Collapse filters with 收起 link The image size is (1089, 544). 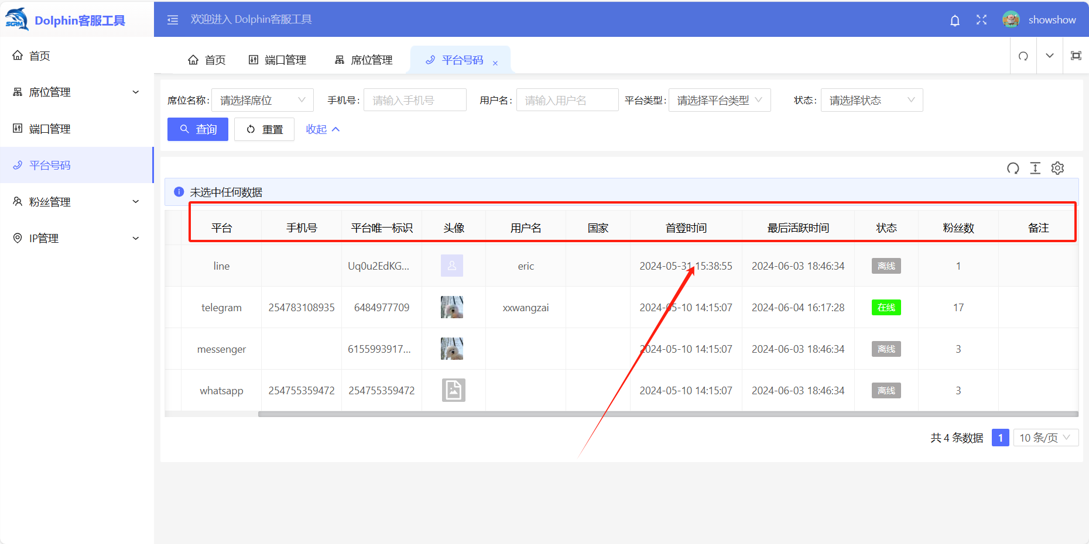coord(323,129)
